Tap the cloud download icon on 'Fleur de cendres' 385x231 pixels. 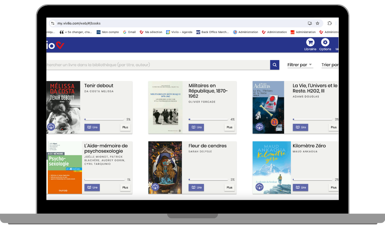(x=155, y=186)
